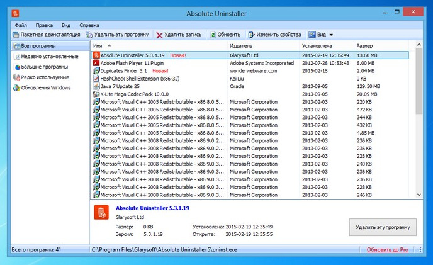
Task: Click the Редко используемые sidebar icon
Action: [x=16, y=77]
